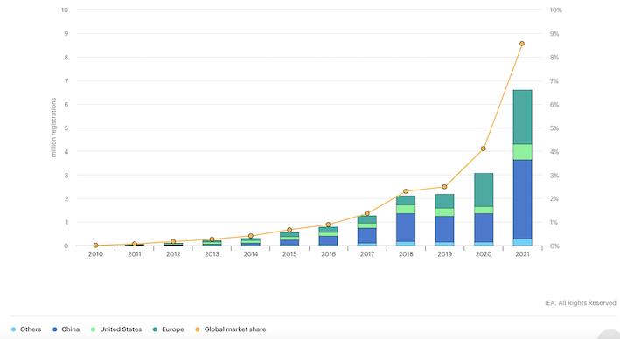This screenshot has width=620, height=339.
Task: Click the 2018 market share line marker
Action: coord(406,191)
